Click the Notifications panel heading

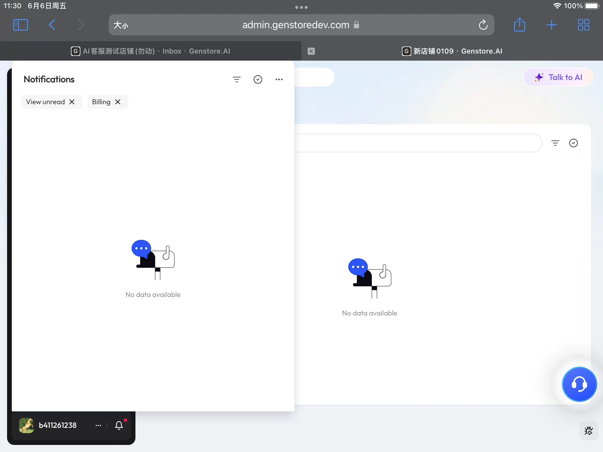coord(49,79)
